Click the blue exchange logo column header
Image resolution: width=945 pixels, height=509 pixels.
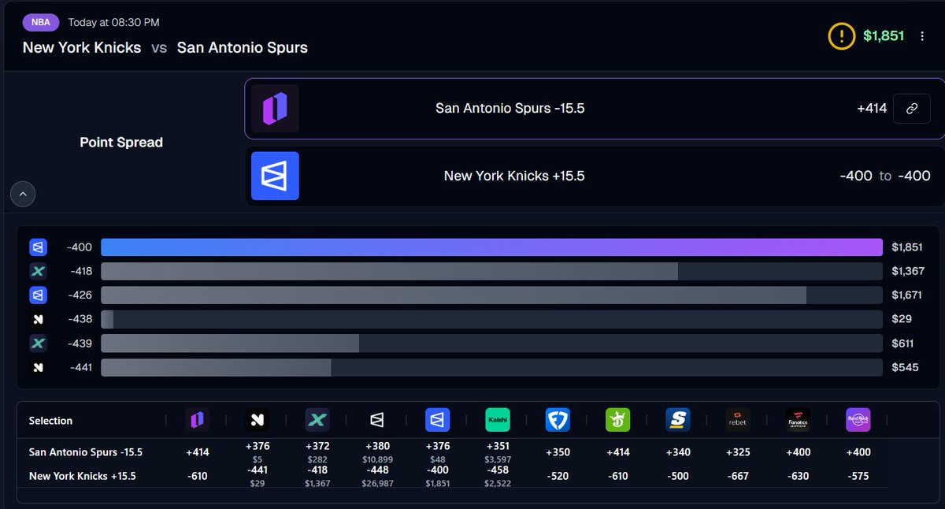[437, 420]
